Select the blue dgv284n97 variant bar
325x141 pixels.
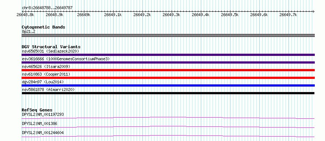pyautogui.click(x=168, y=85)
